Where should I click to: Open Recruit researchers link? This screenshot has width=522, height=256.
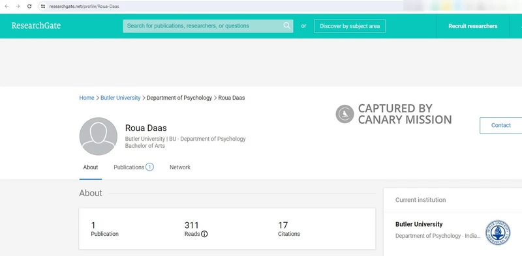pyautogui.click(x=472, y=26)
